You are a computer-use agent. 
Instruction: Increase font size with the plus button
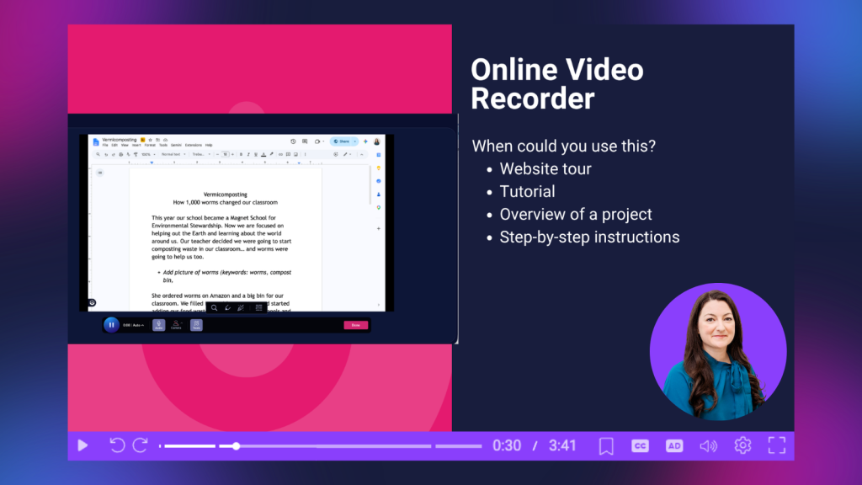[x=232, y=155]
